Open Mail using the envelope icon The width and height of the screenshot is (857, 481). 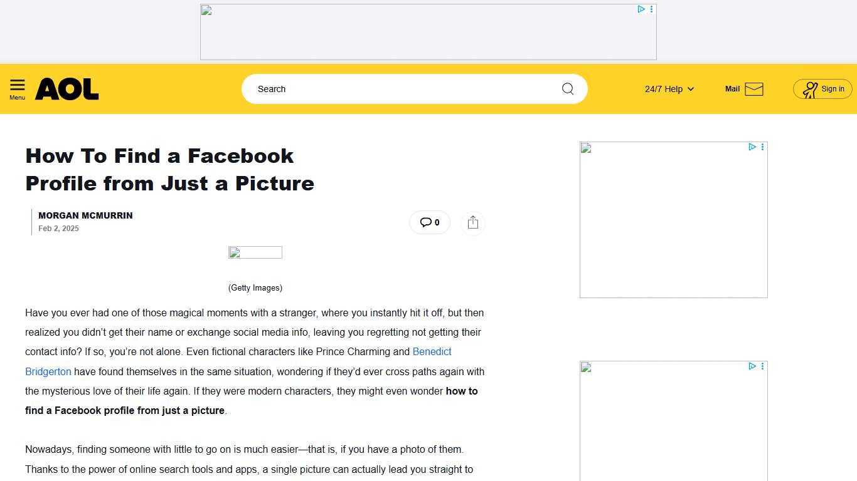pos(754,89)
